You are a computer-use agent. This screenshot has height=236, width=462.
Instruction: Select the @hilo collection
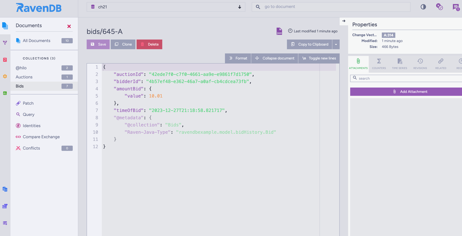point(44,68)
